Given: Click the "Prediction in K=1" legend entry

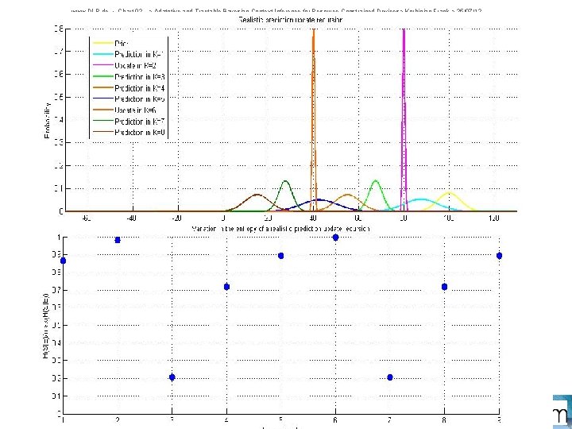Looking at the screenshot, I should 127,54.
